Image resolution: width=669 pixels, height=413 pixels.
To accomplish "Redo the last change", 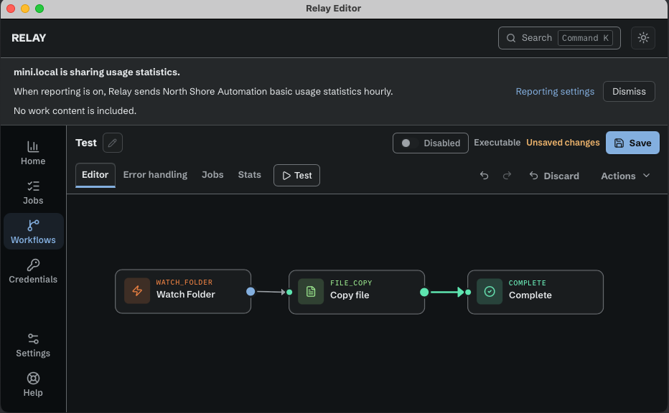I will tap(507, 176).
